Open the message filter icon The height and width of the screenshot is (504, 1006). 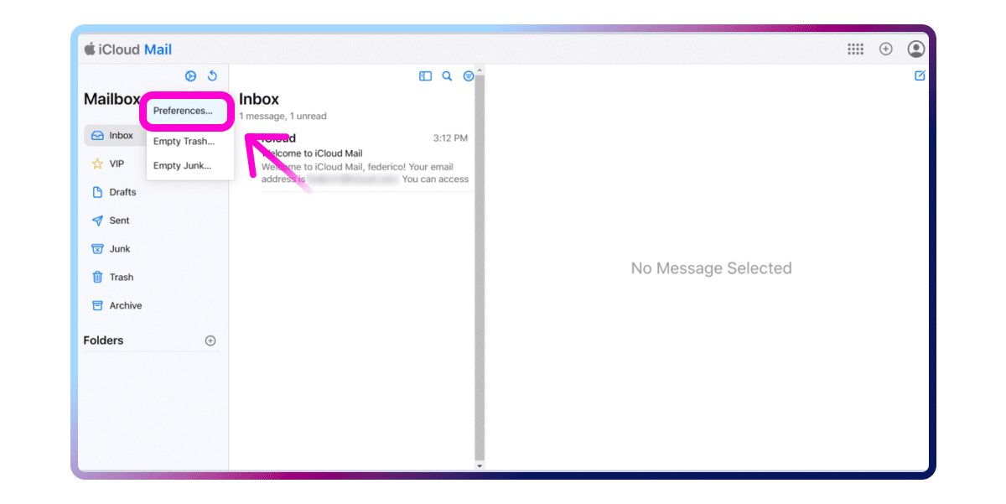[x=469, y=76]
